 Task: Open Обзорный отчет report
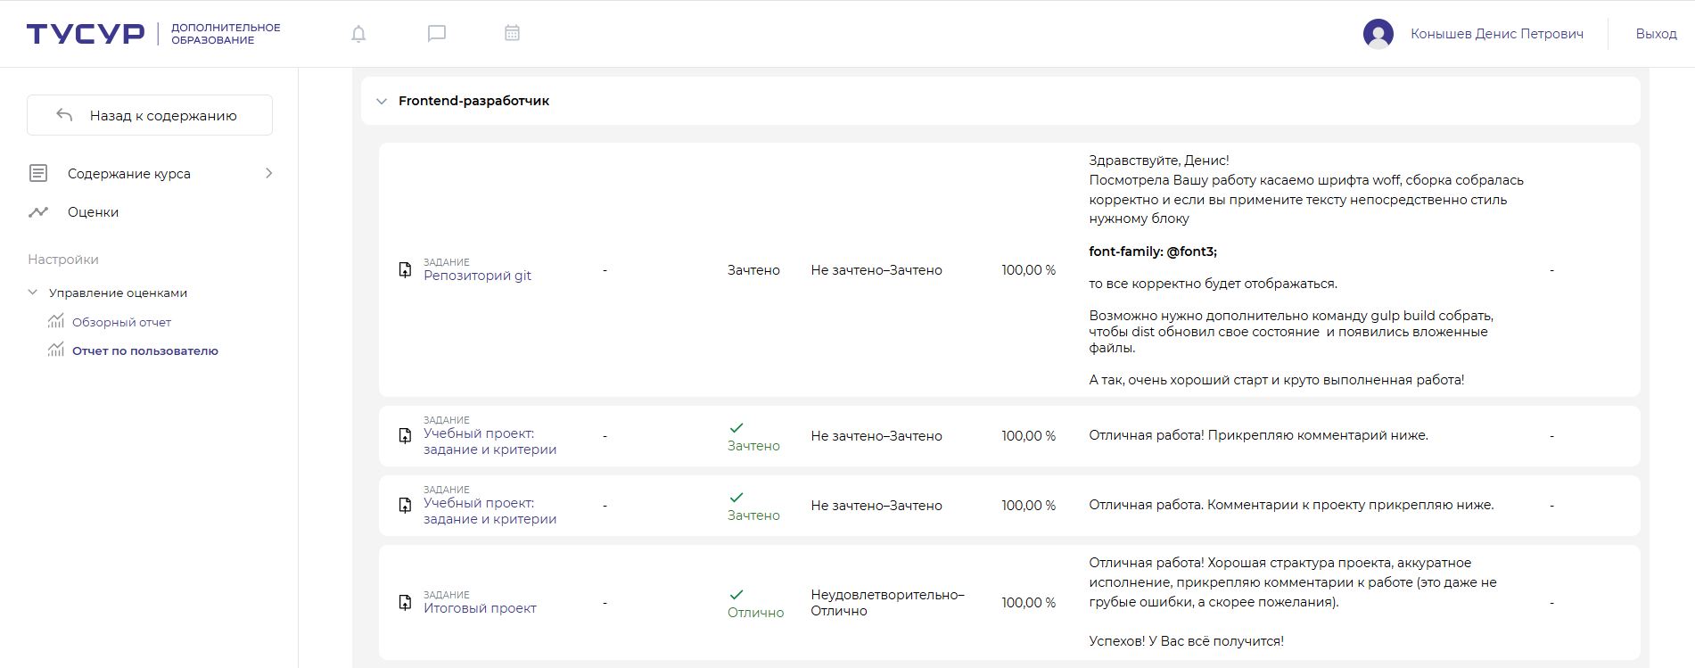[x=121, y=322]
